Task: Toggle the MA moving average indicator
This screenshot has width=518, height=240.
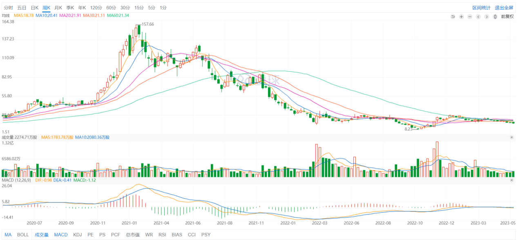Action: click(x=8, y=235)
